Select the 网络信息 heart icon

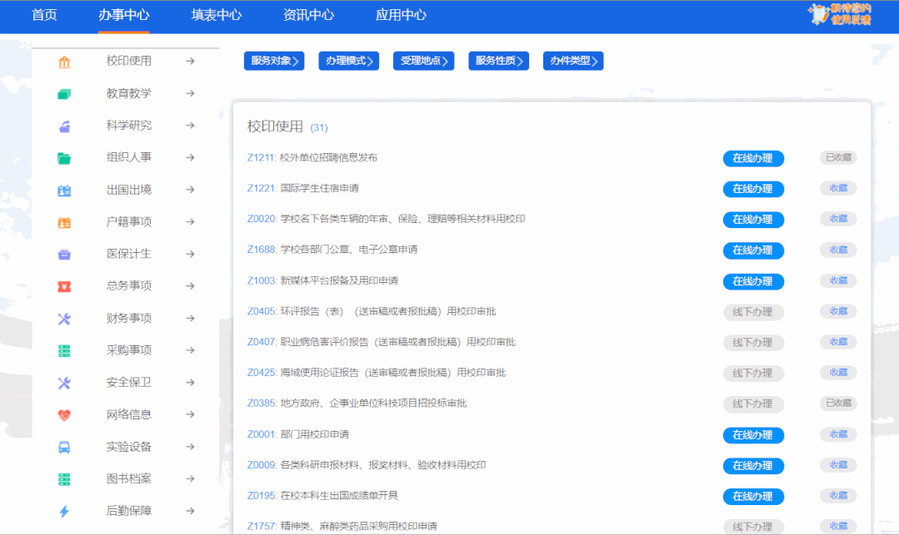65,414
